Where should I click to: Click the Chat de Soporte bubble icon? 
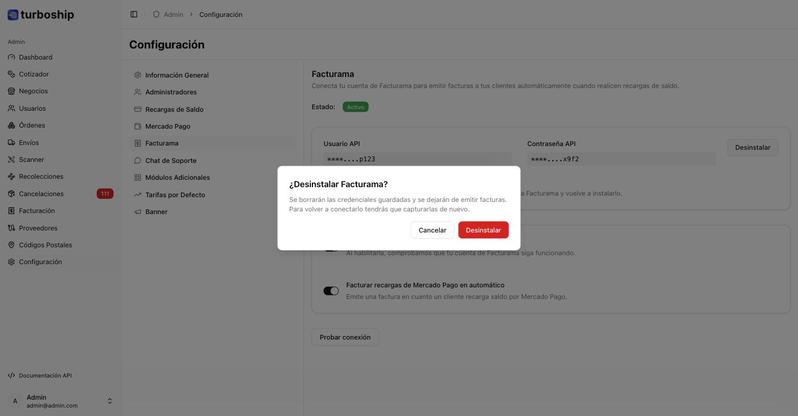(138, 160)
